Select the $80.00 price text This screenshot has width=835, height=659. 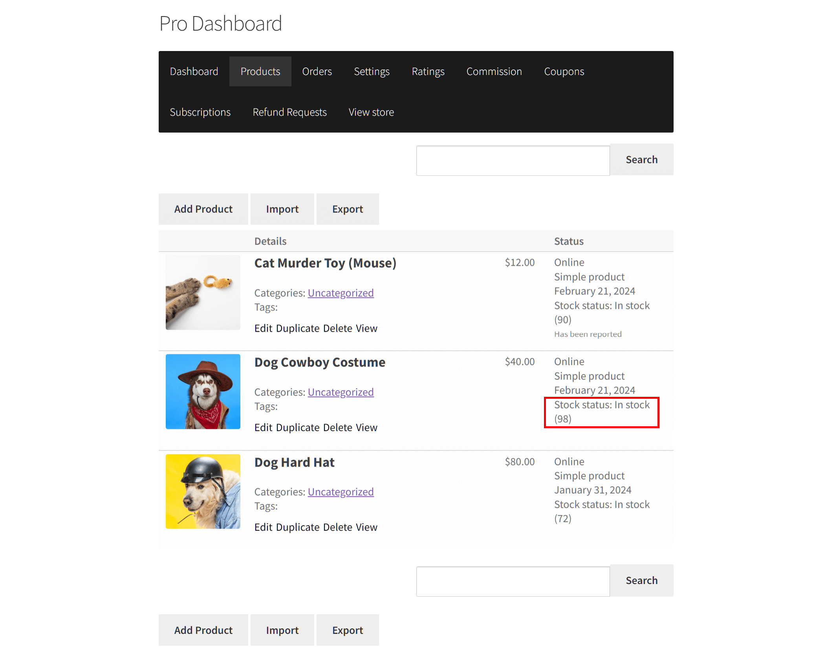(x=520, y=462)
